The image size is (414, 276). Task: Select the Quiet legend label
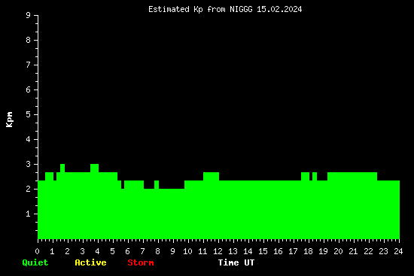[x=35, y=262]
